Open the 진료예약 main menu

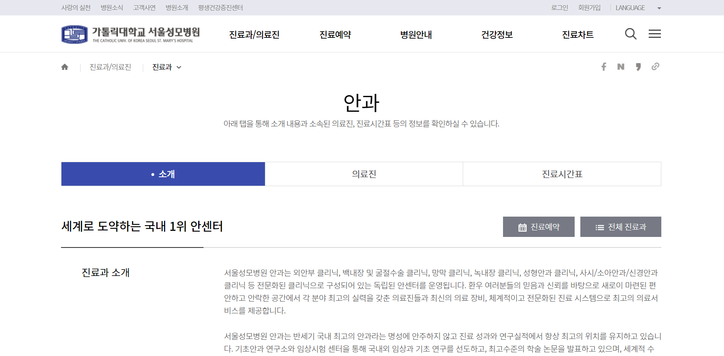[335, 35]
